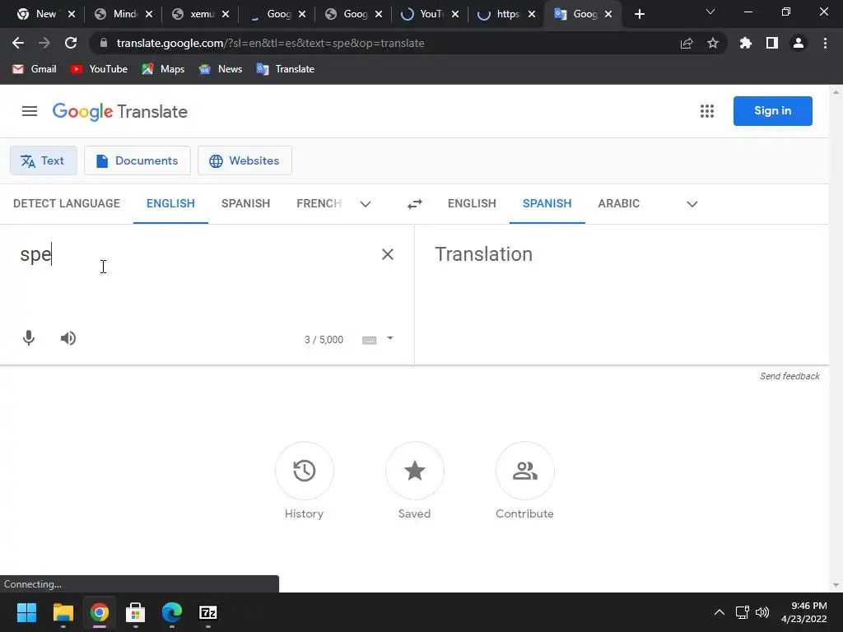
Task: Open the Google Translate main menu hamburger
Action: (30, 111)
